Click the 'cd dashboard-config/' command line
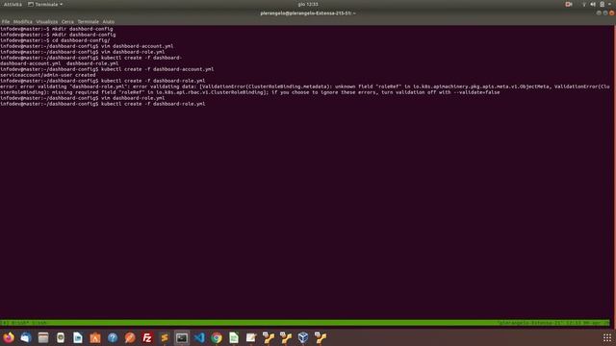The width and height of the screenshot is (616, 346). pos(55,40)
